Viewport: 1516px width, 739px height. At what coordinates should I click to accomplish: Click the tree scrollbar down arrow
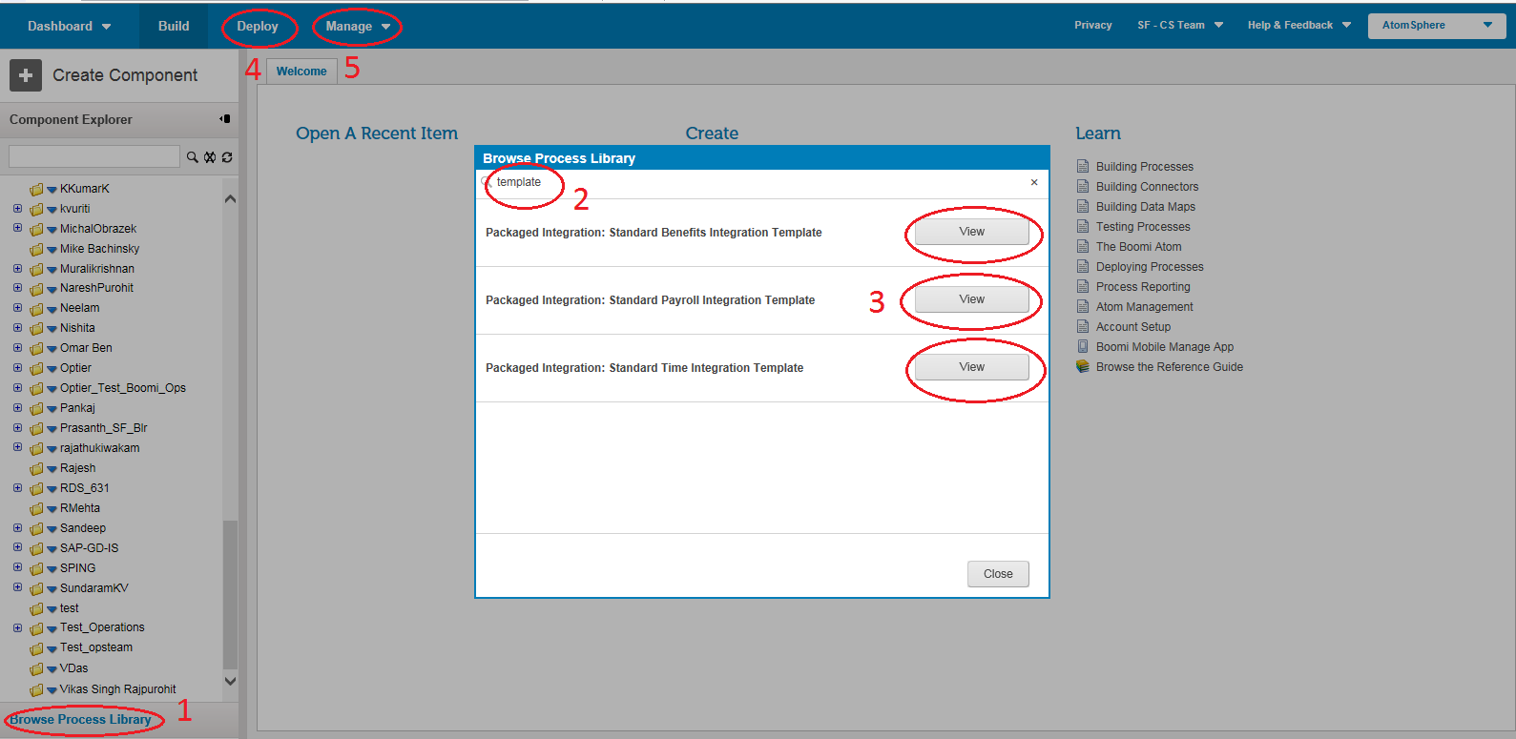[230, 681]
